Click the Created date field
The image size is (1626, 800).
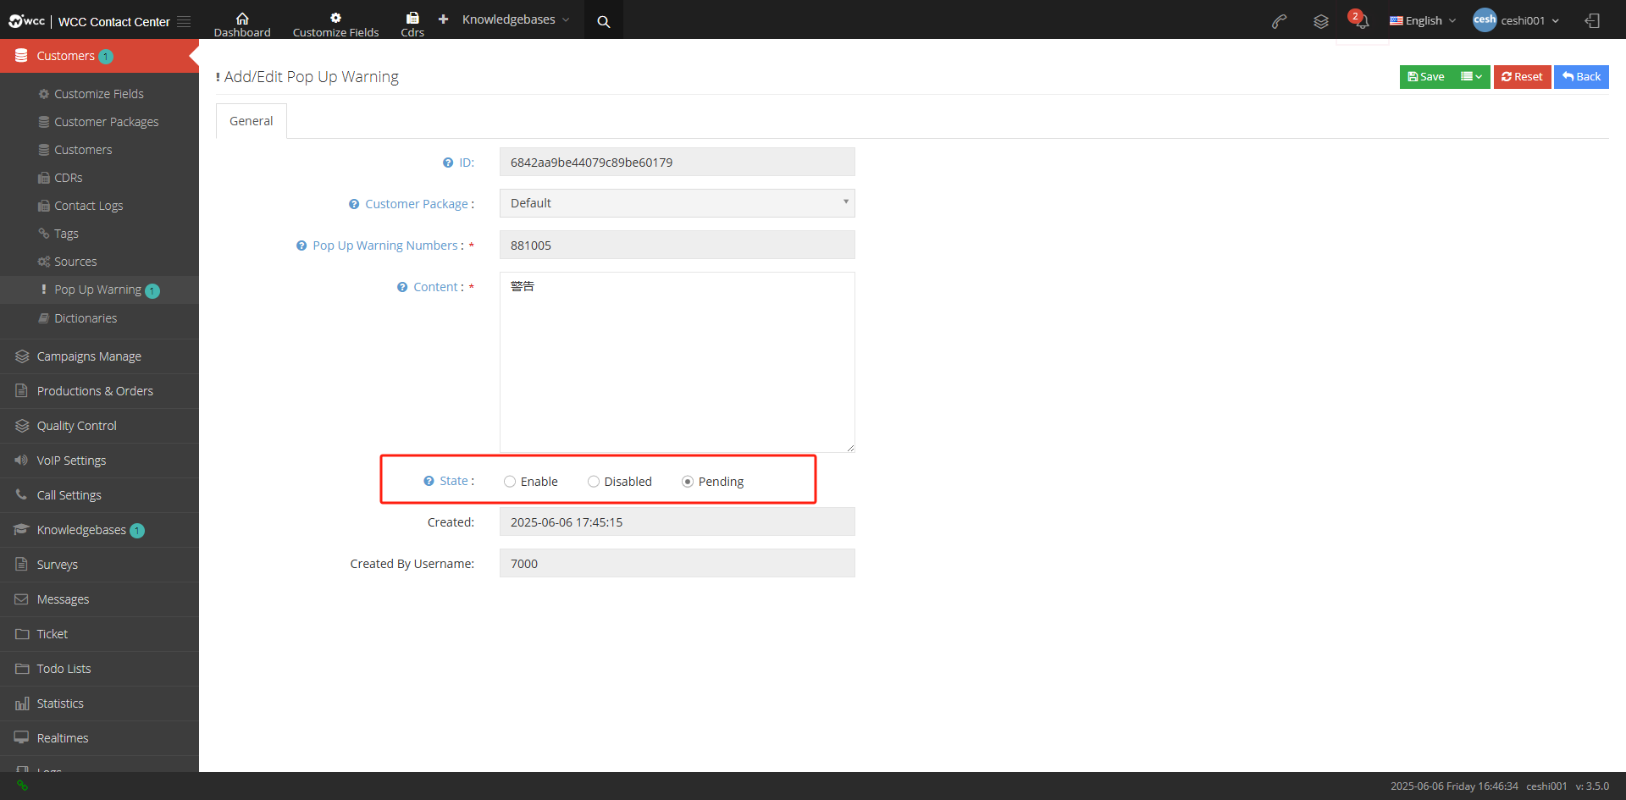677,521
